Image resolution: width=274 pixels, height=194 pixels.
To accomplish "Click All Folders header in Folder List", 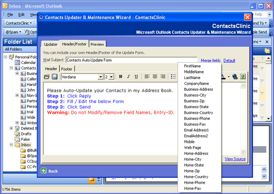I will pyautogui.click(x=13, y=49).
